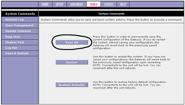Open the HELP tab
185x105 pixels.
[123, 4]
